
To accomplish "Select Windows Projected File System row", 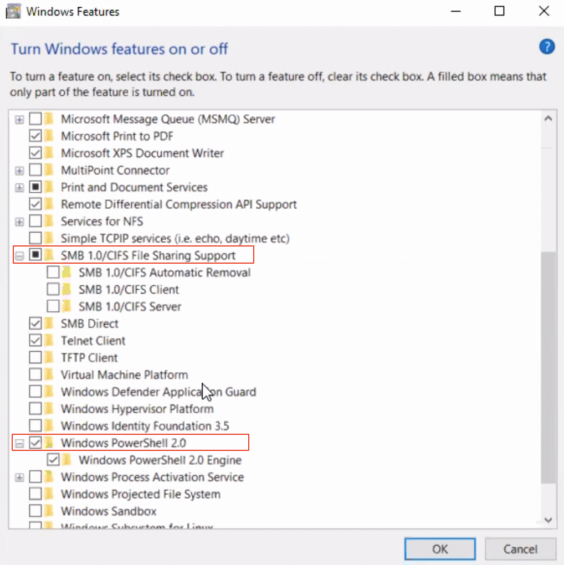I will pos(141,494).
